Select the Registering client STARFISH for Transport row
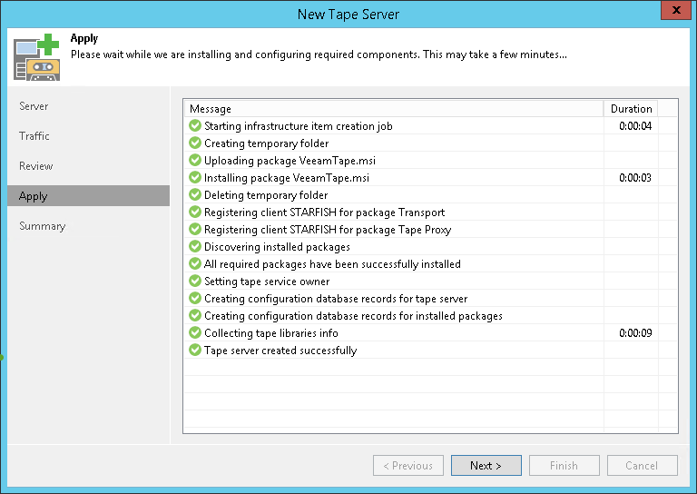The image size is (697, 494). 324,212
